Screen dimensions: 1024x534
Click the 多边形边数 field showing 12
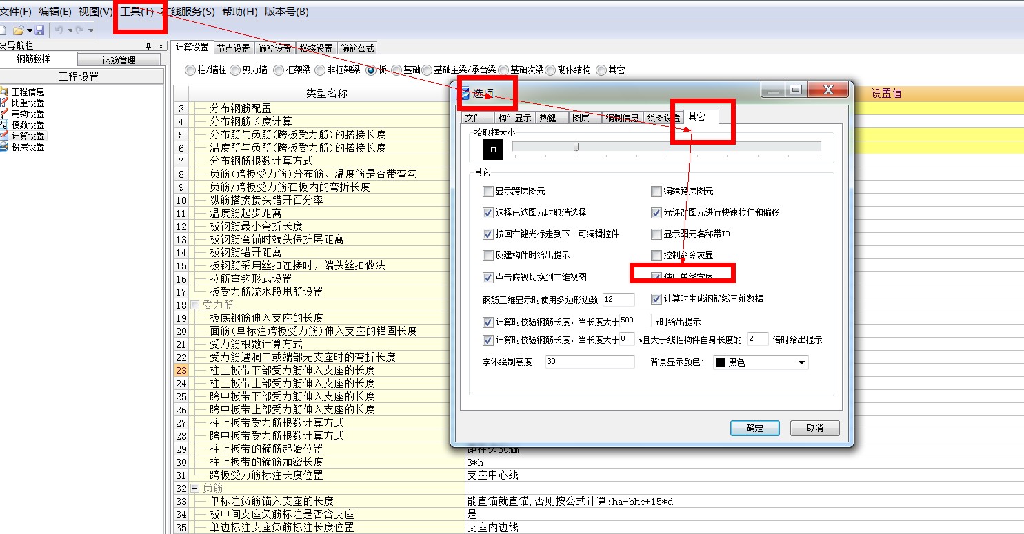(619, 299)
